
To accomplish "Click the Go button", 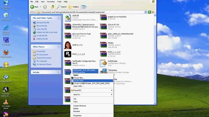I will [151, 12].
